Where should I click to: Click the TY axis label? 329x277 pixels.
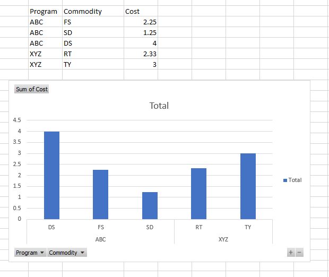coord(248,227)
